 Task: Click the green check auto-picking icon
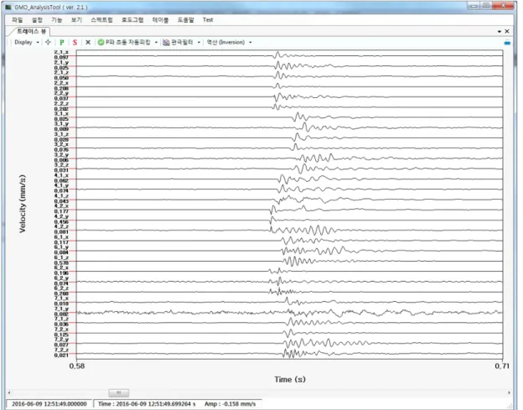(x=101, y=43)
